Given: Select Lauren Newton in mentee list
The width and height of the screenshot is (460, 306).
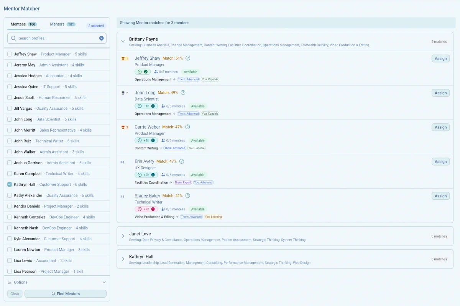Looking at the screenshot, I should pyautogui.click(x=57, y=249).
